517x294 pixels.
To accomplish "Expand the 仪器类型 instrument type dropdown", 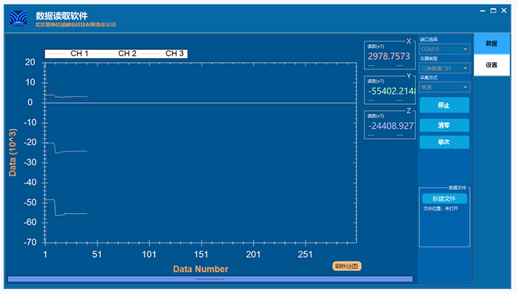I will (444, 68).
